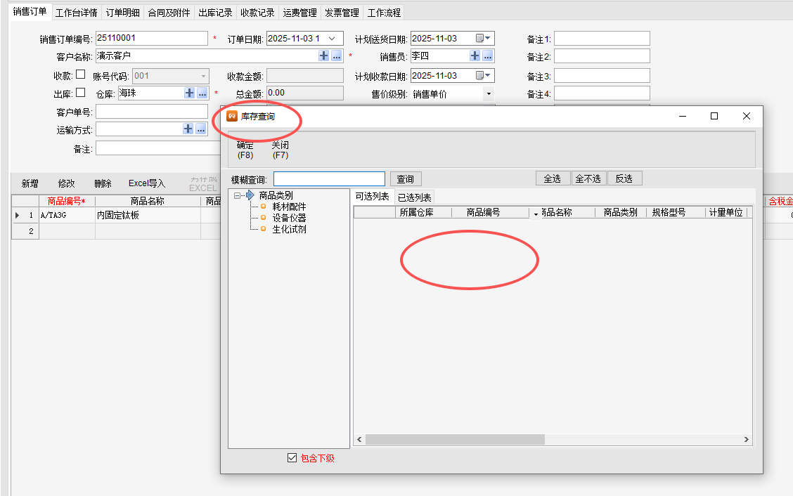
Task: Open the 计划送货日期 calendar picker
Action: click(x=484, y=39)
